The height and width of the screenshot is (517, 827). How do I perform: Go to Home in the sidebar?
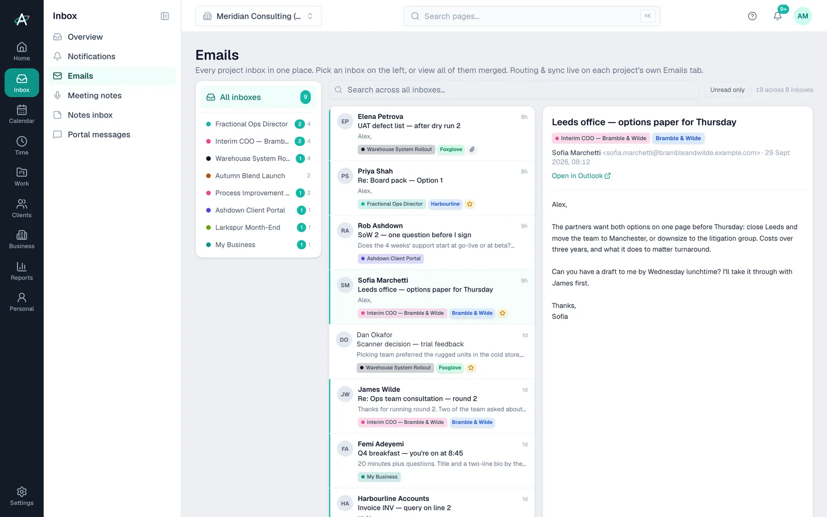tap(22, 51)
